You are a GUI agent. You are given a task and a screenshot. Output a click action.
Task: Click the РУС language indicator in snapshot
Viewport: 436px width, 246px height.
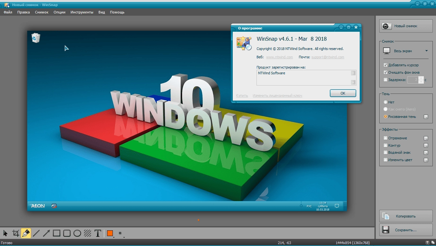[x=309, y=206]
